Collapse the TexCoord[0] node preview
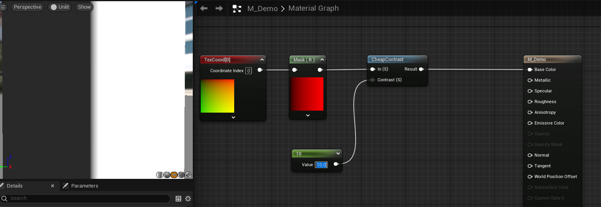Screen dimensions: 601x207 pyautogui.click(x=233, y=117)
